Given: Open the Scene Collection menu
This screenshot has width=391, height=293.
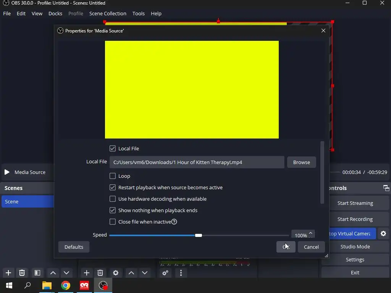Looking at the screenshot, I should coord(108,13).
